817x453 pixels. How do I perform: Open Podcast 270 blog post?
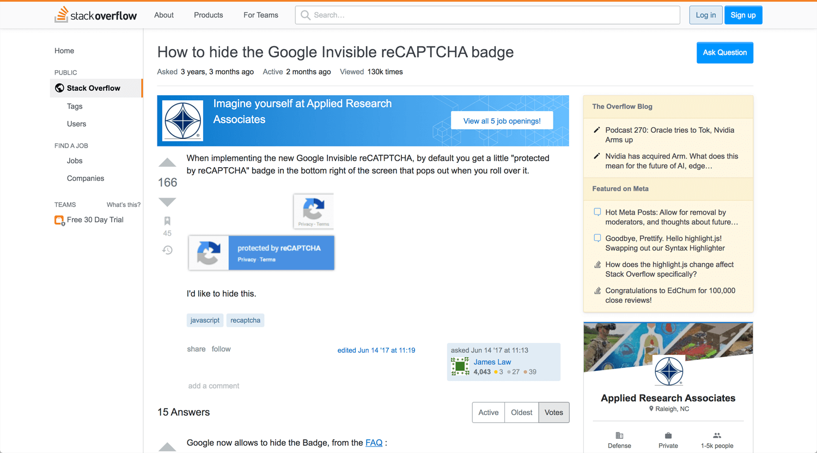coord(670,135)
